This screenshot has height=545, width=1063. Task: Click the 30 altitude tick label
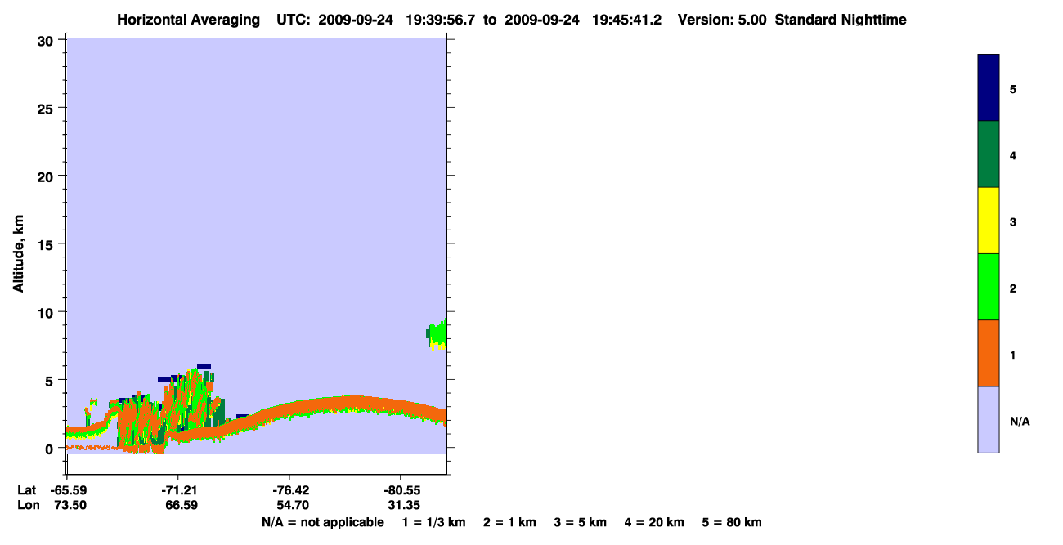tap(47, 40)
